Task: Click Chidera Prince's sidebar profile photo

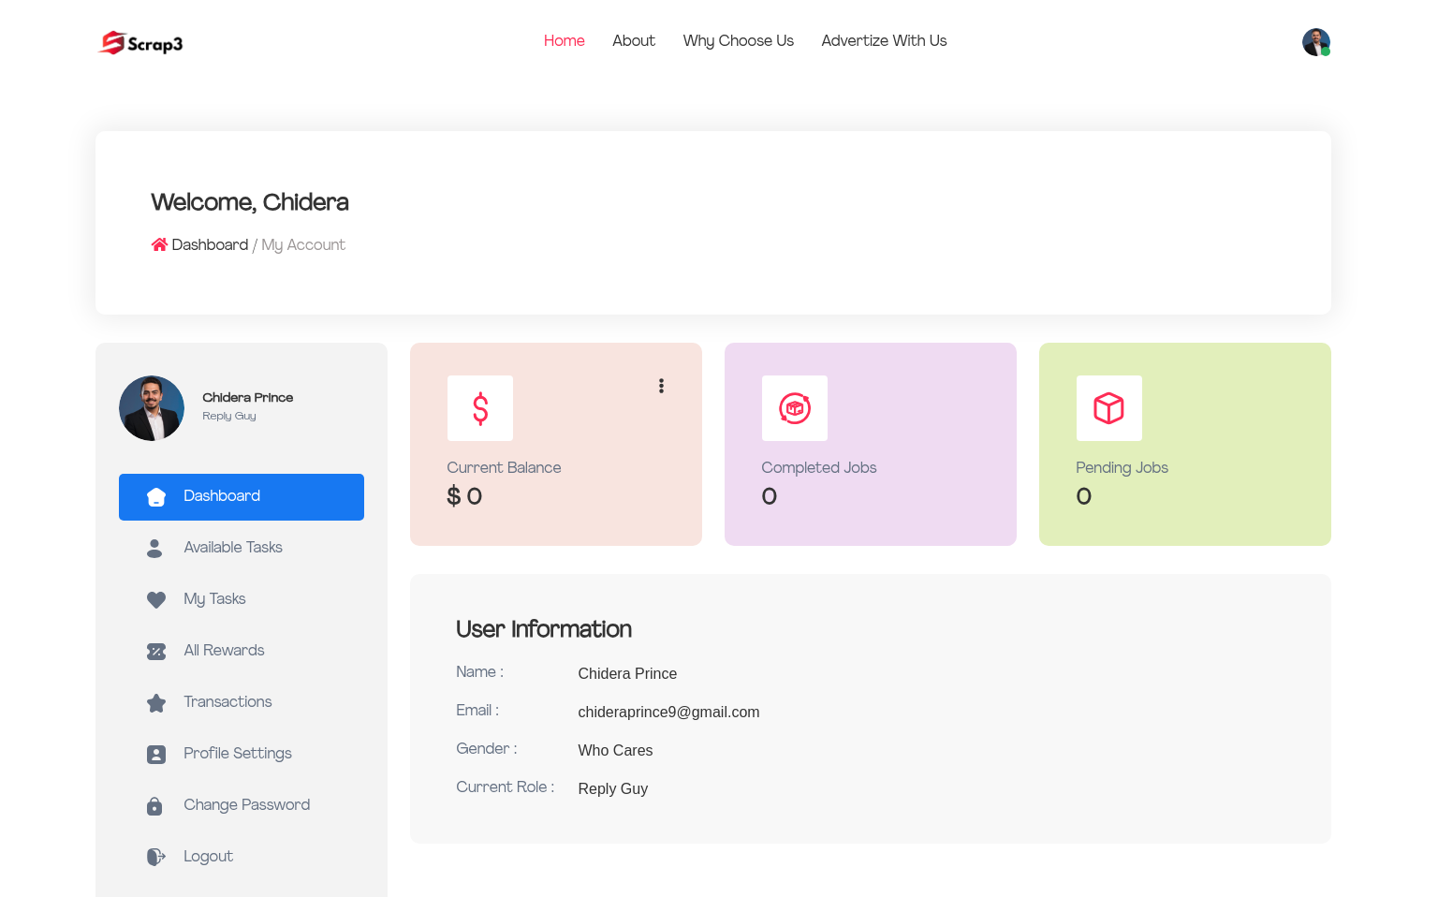Action: click(x=152, y=408)
